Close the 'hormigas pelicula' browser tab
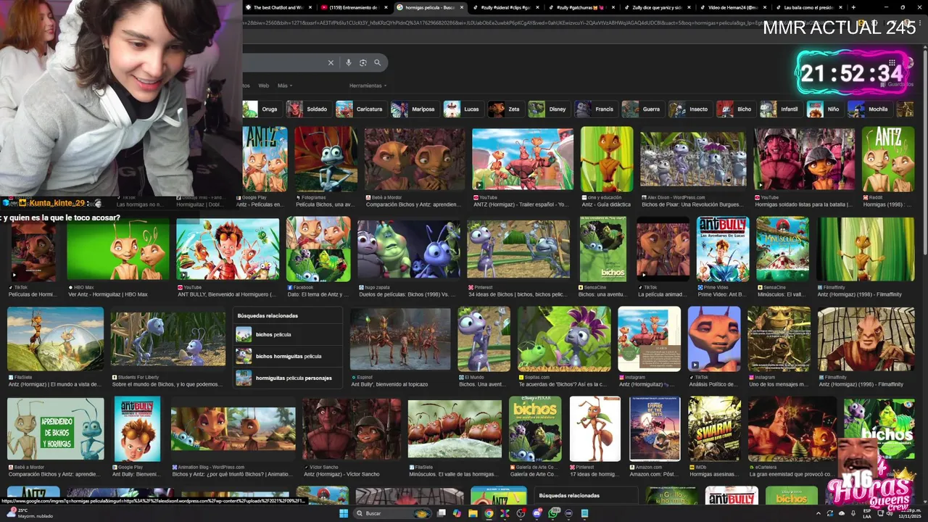Viewport: 928px width, 522px height. click(x=462, y=7)
